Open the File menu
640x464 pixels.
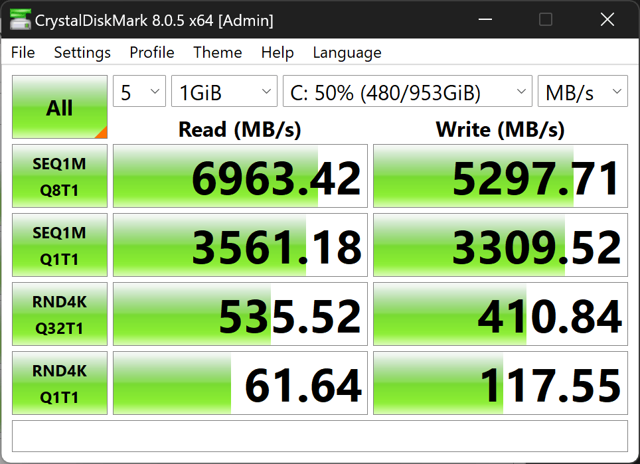point(23,52)
